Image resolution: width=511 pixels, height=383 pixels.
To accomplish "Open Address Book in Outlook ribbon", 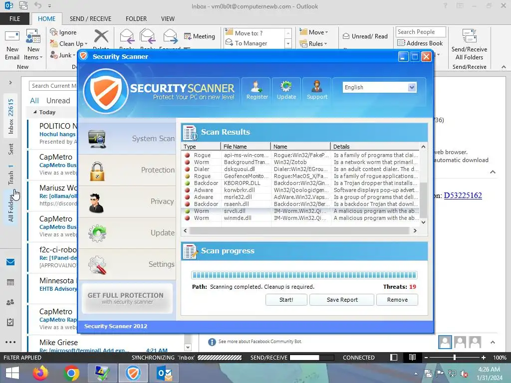I will point(420,43).
